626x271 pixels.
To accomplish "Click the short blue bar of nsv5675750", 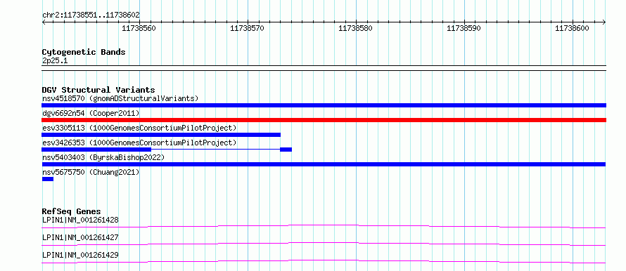I will (x=48, y=179).
